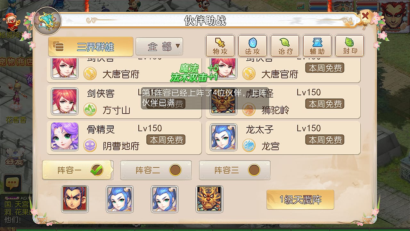Open the 1级天覆阵 formation selector
The height and width of the screenshot is (231, 410).
pos(300,200)
